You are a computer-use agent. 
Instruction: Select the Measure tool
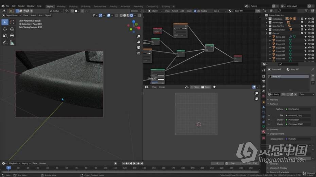[x=12, y=43]
